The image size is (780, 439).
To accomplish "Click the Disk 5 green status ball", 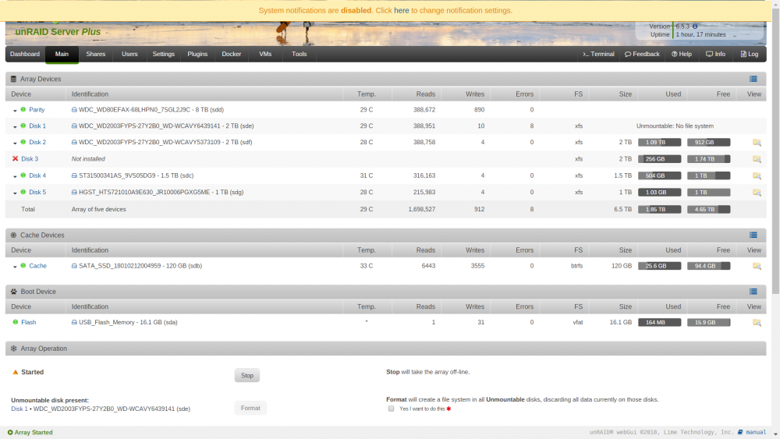I will [x=23, y=192].
